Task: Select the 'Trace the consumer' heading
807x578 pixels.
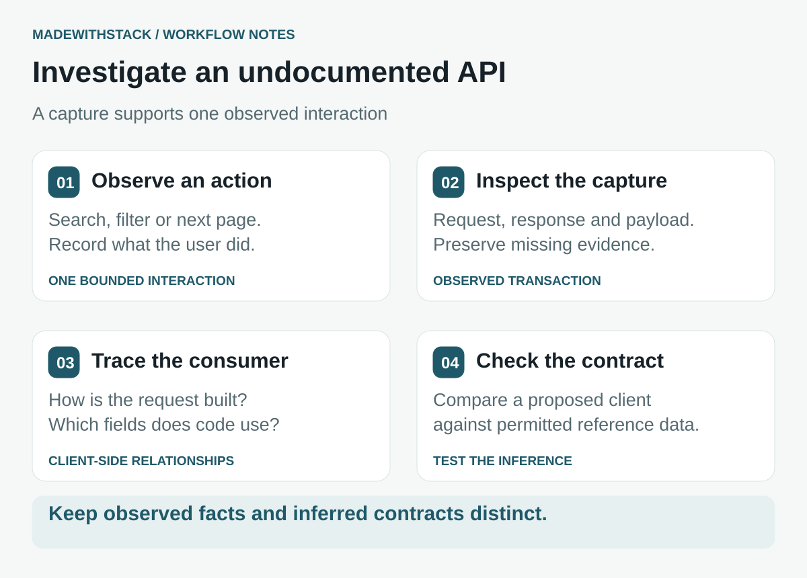Action: pos(190,361)
